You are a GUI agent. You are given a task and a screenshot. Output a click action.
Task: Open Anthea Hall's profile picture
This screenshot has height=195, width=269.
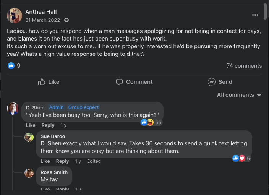point(15,16)
